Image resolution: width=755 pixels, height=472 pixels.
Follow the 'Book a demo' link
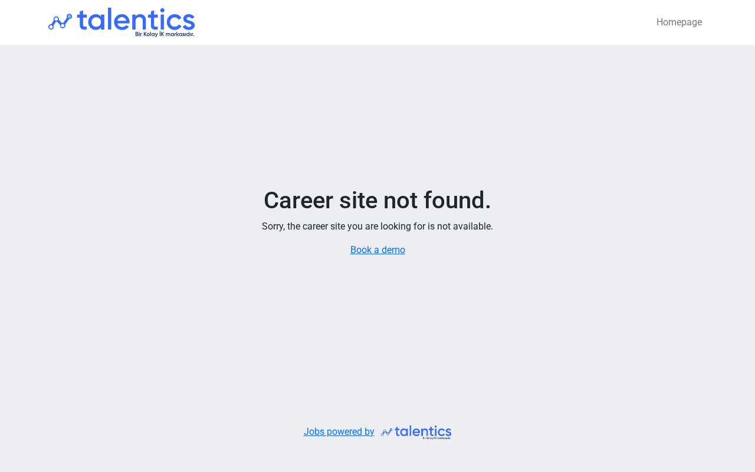[377, 250]
